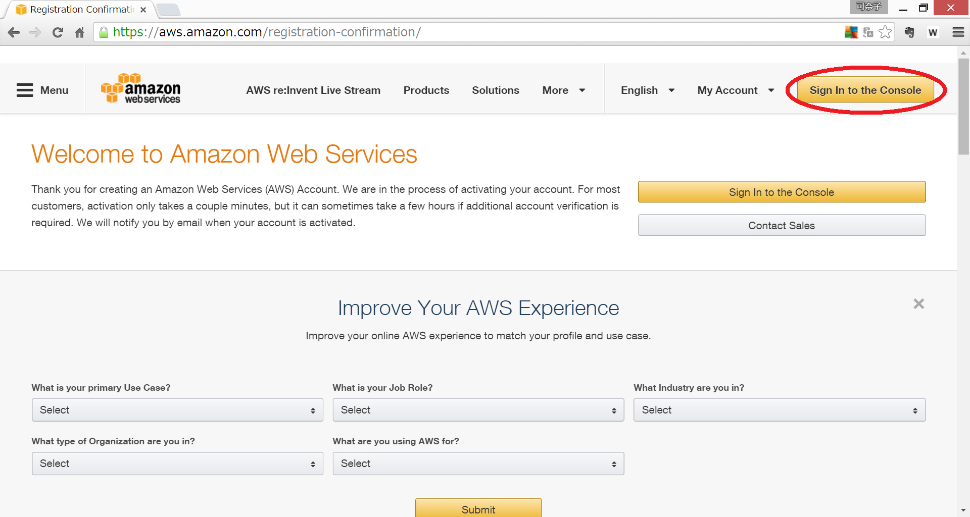Click the Evernote elephant extension icon
Image resolution: width=970 pixels, height=517 pixels.
909,32
